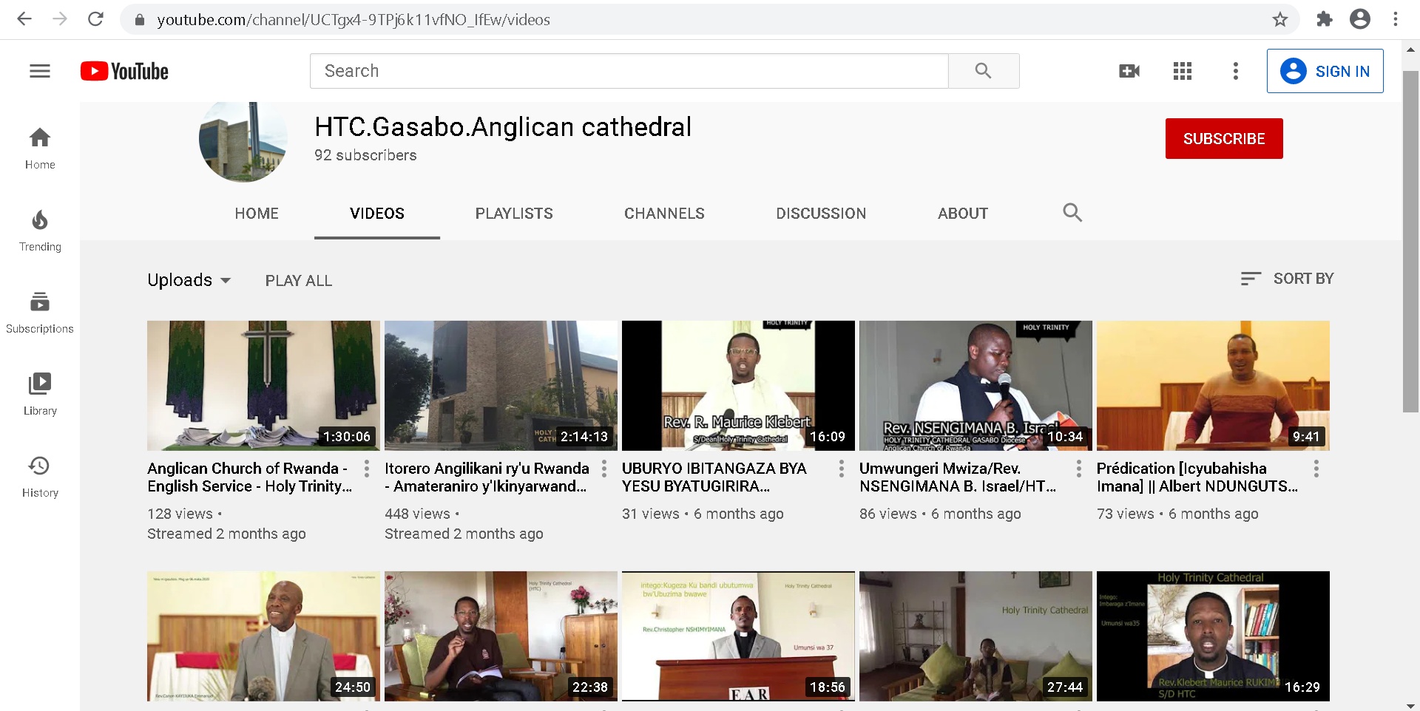Open the YouTube apps grid icon
Viewport: 1420px width, 711px height.
click(x=1182, y=71)
